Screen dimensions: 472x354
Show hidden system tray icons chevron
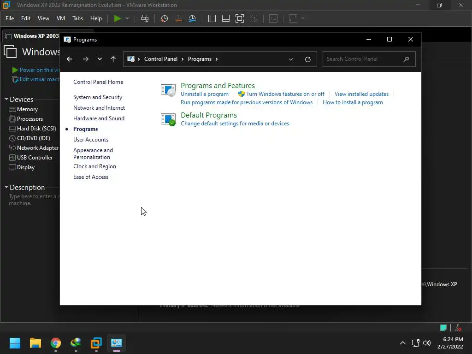402,343
